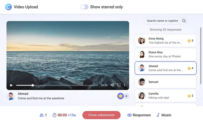The height and width of the screenshot is (124, 203).
Task: Click the Music note button
Action: 164,115
